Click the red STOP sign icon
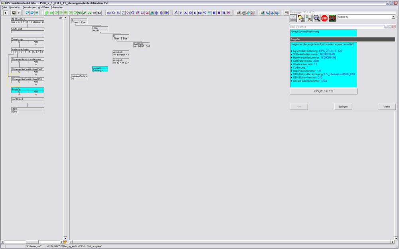The height and width of the screenshot is (249, 399). [x=324, y=18]
